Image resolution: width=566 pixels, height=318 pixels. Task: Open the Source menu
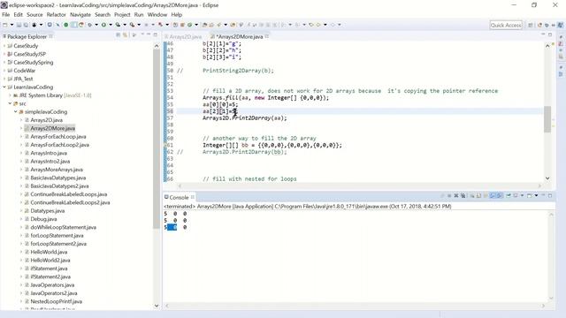34,15
